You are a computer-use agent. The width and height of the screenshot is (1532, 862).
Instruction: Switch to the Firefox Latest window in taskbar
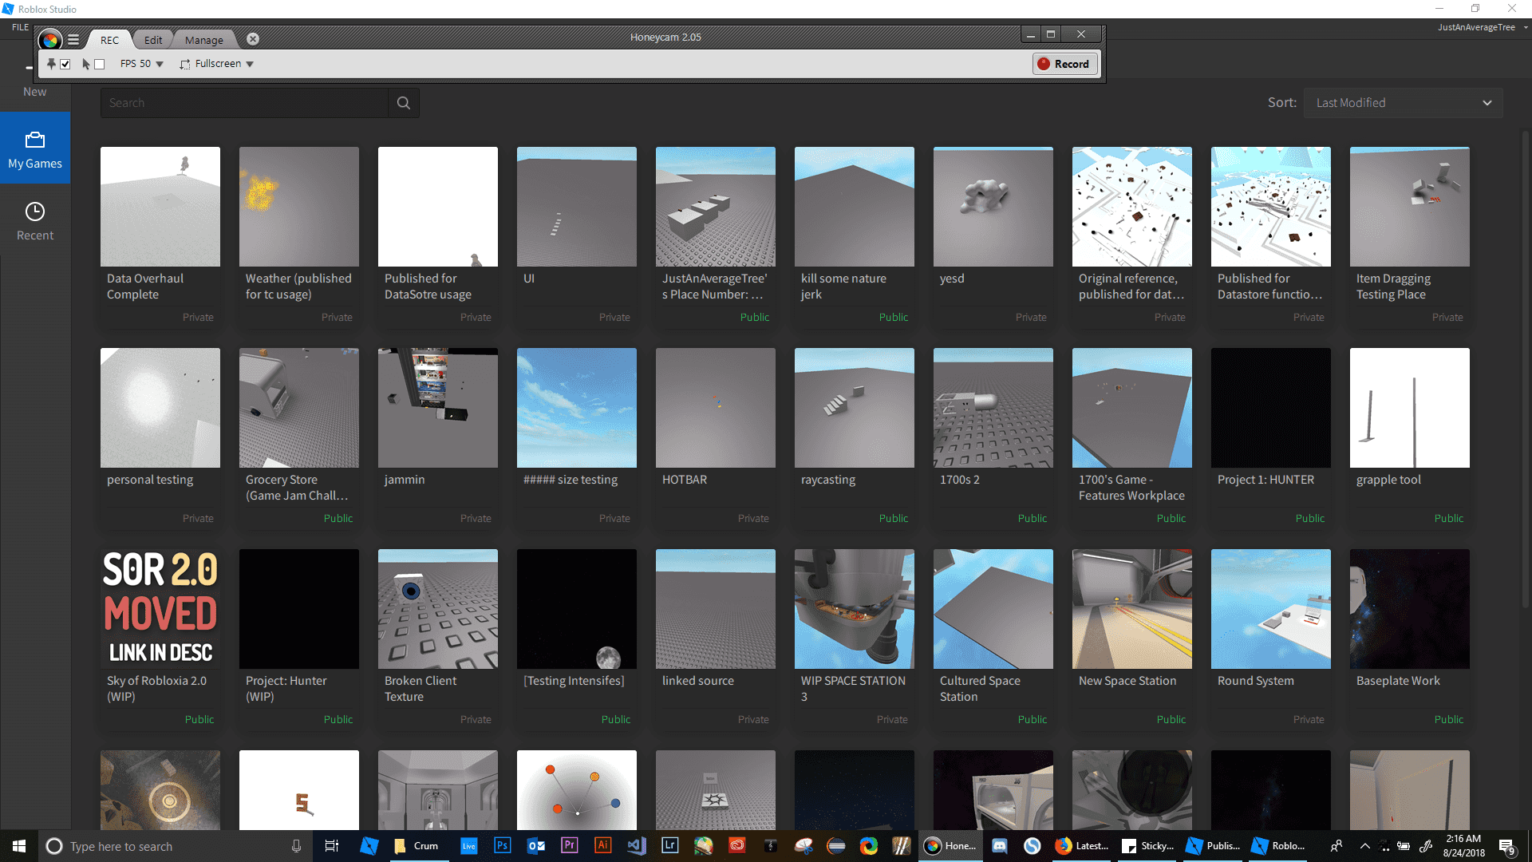[1082, 846]
